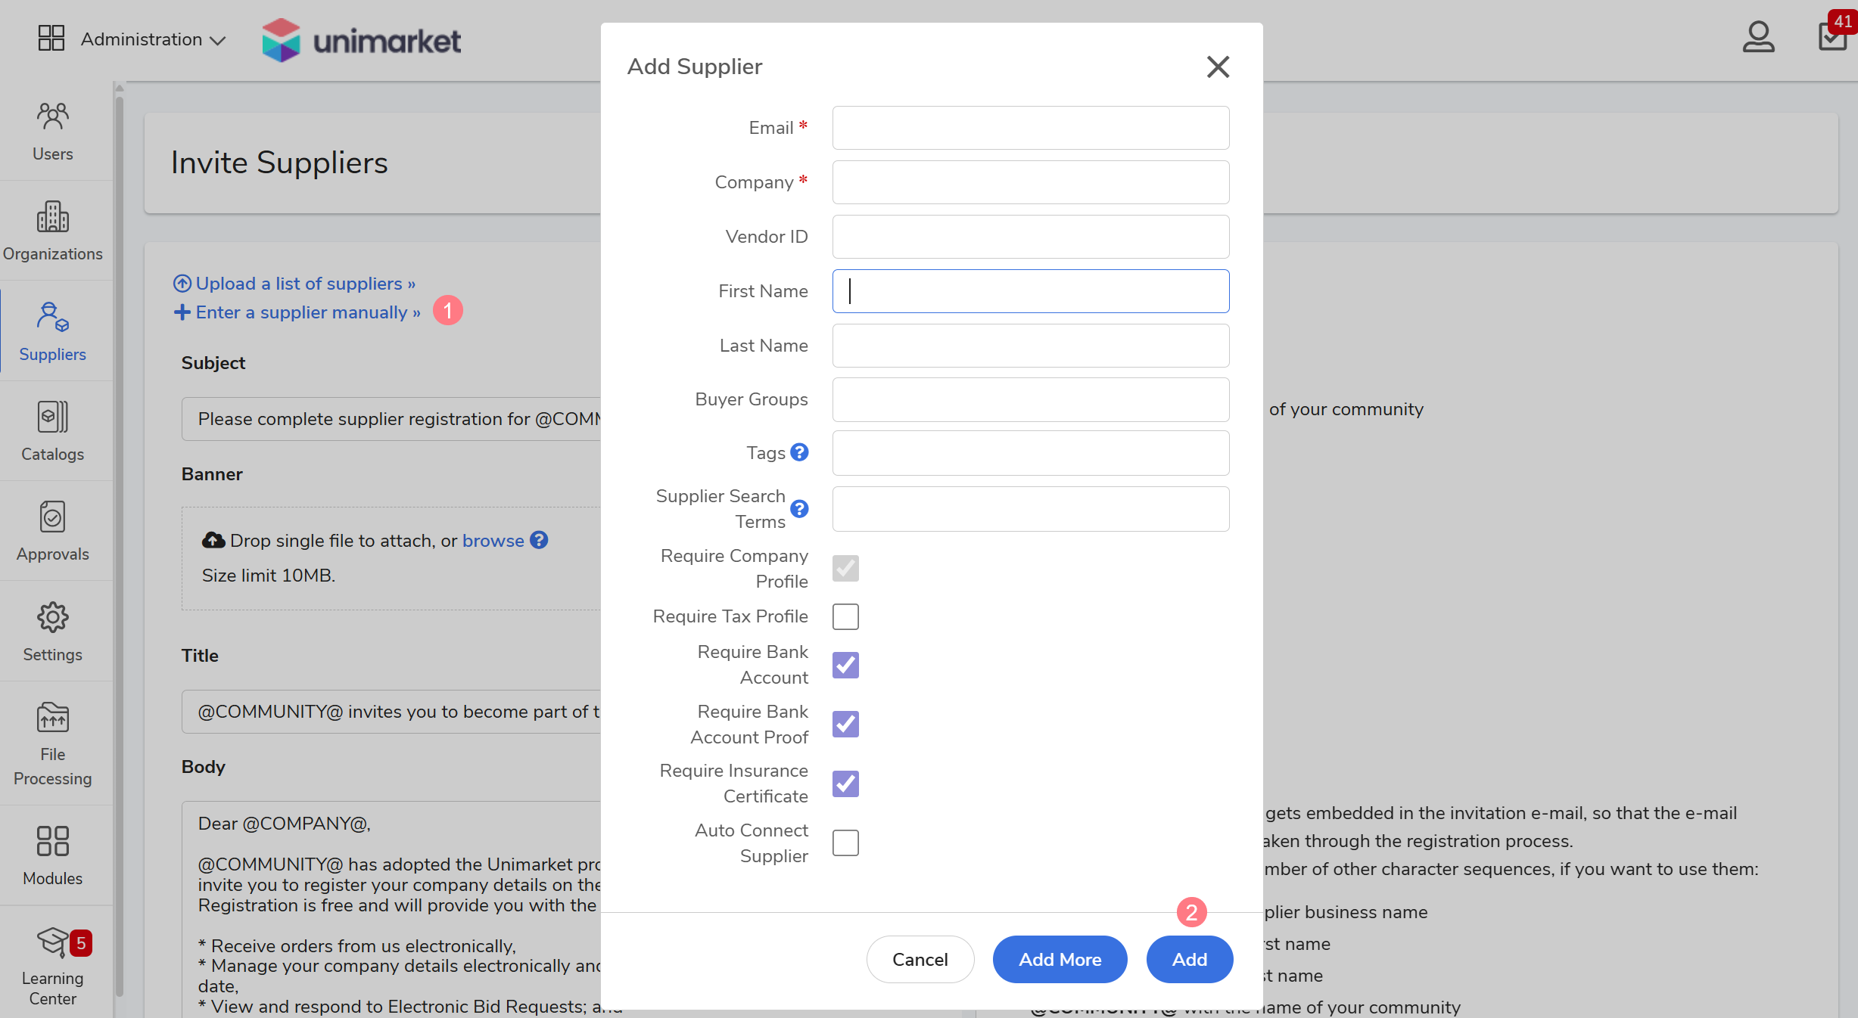Viewport: 1858px width, 1018px height.
Task: Click the Tags help question mark icon
Action: click(x=799, y=452)
